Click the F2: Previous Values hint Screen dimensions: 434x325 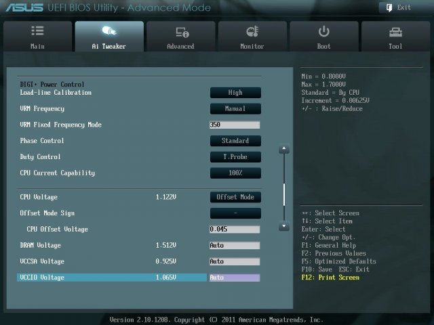point(334,253)
